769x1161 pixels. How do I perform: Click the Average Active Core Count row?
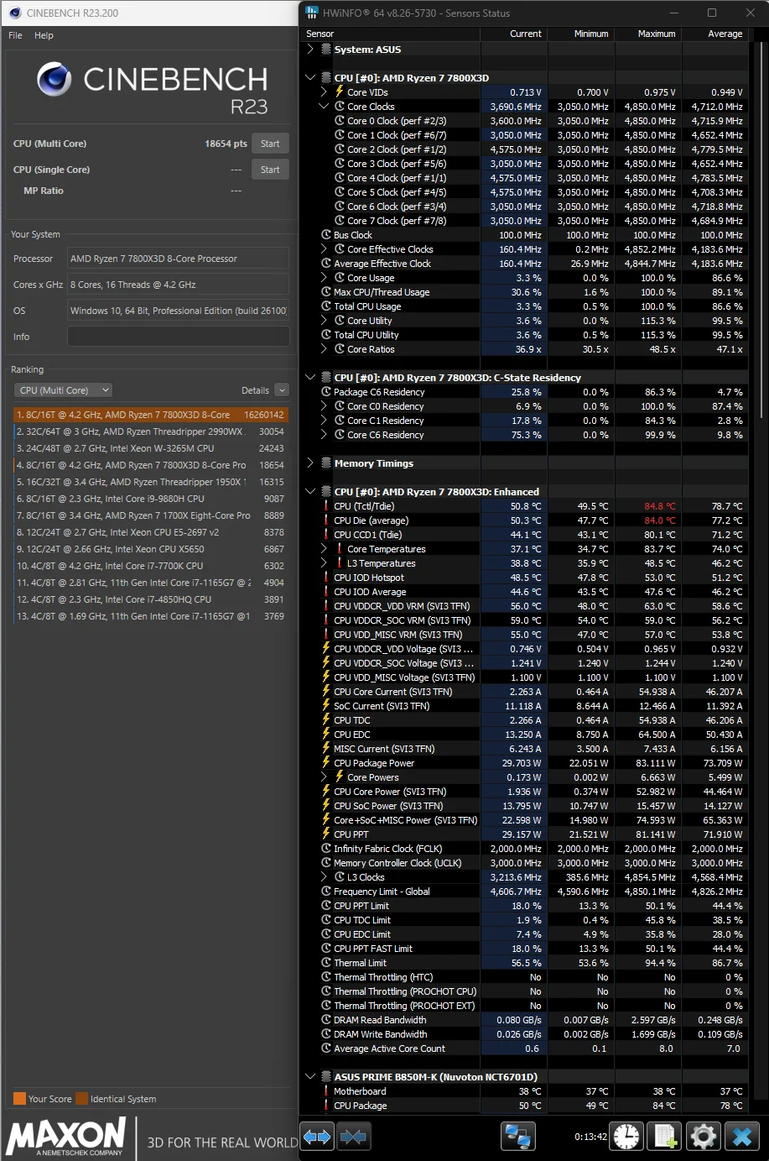click(x=525, y=1049)
